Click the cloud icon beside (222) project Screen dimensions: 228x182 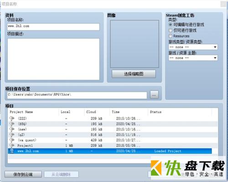click(12, 118)
